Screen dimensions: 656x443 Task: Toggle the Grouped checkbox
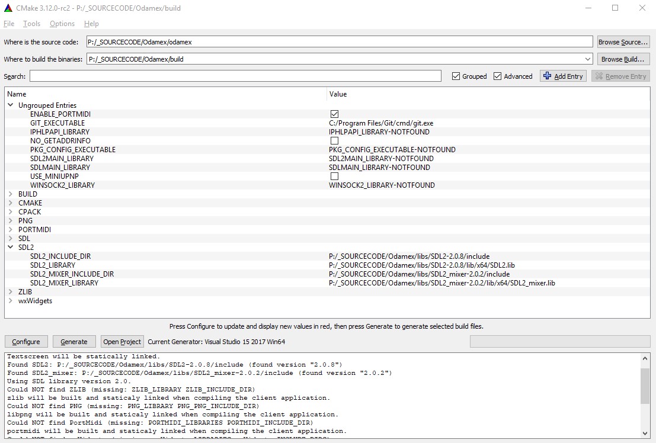click(x=456, y=76)
